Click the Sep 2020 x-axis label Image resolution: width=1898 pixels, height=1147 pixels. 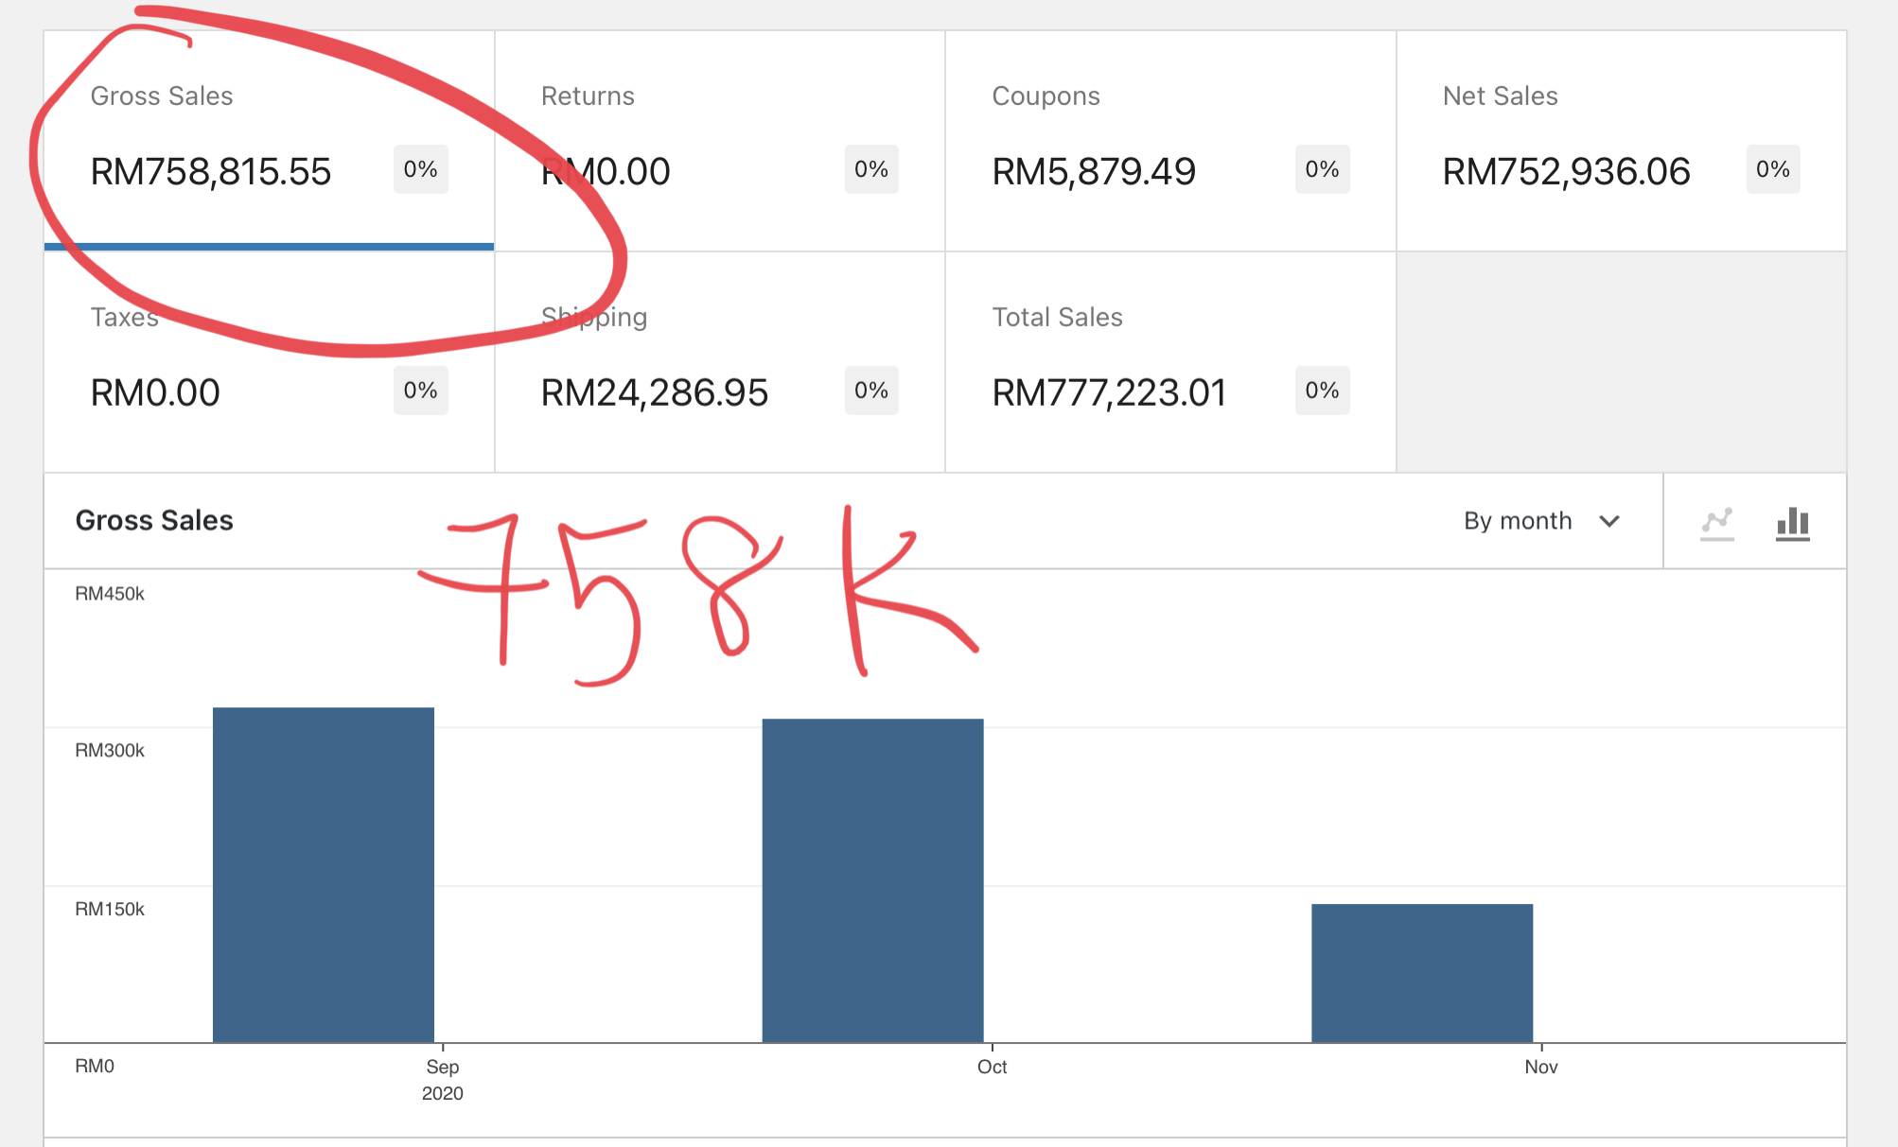pos(443,1080)
